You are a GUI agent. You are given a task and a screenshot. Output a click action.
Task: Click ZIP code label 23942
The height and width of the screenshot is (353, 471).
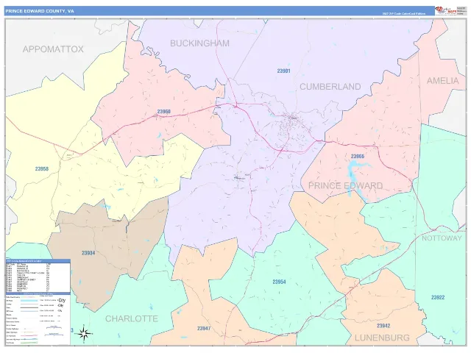click(383, 326)
